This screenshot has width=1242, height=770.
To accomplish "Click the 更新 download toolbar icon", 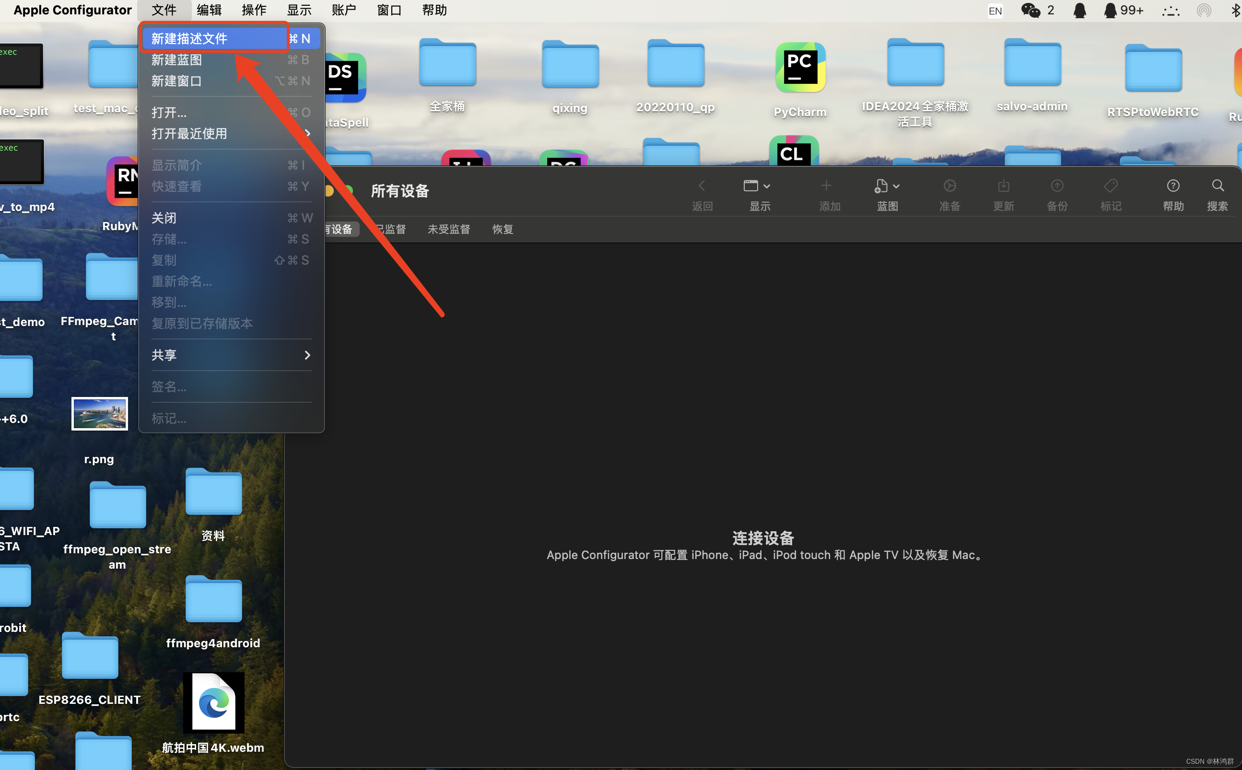I will (1004, 186).
